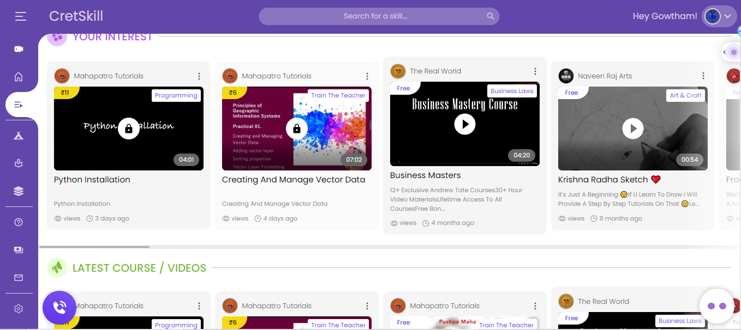Click the '3 days ago' timestamp
The image size is (741, 330).
point(112,218)
